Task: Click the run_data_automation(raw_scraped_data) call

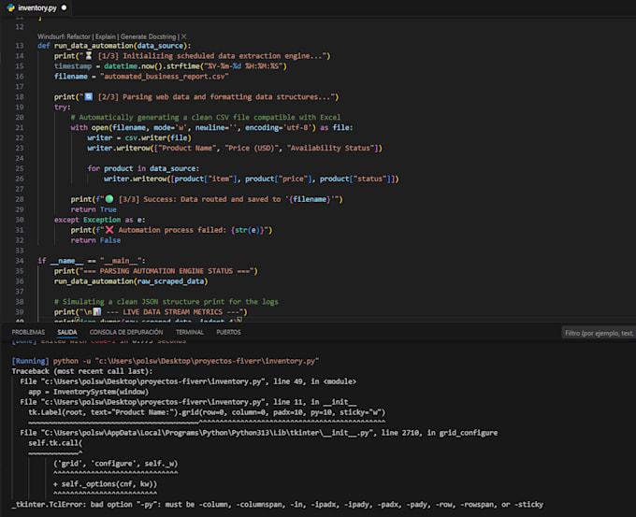Action: click(x=131, y=281)
